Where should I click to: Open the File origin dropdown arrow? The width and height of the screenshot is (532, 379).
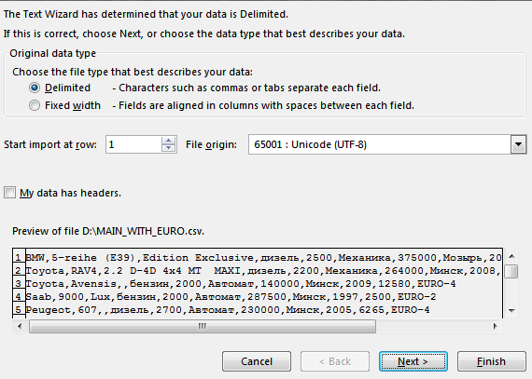tap(518, 144)
